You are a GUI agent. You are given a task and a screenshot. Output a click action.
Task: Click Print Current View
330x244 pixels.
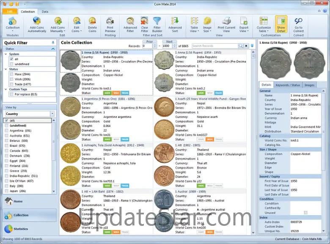[x=226, y=25]
